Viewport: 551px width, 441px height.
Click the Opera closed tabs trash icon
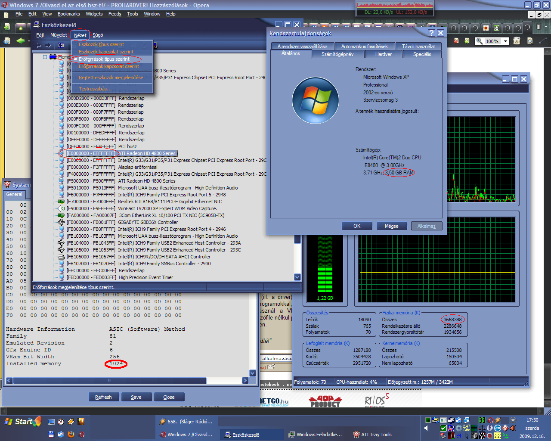(539, 27)
